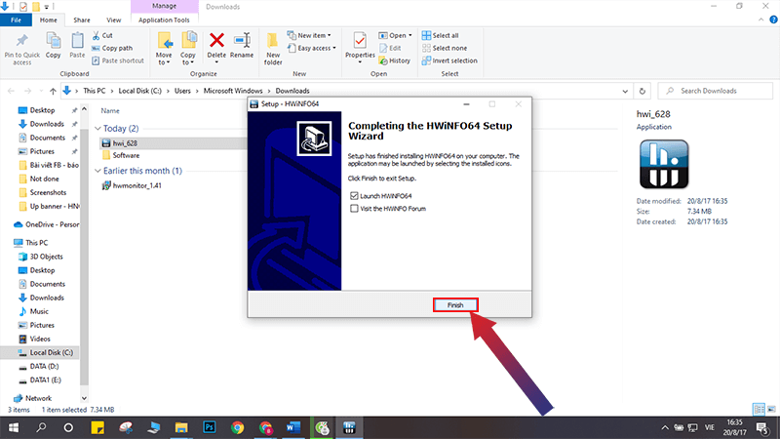The width and height of the screenshot is (780, 439).
Task: Click hwi_628 preview thumbnail
Action: pos(664,164)
